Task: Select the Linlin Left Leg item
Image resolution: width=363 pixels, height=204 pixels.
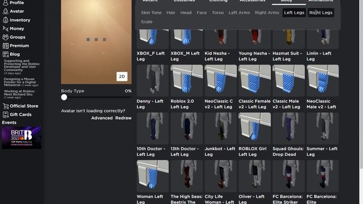Action: tap(323, 39)
